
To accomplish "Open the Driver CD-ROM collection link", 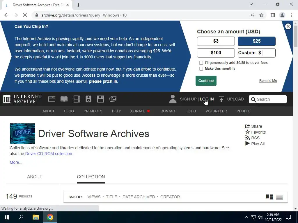I will tap(49, 154).
